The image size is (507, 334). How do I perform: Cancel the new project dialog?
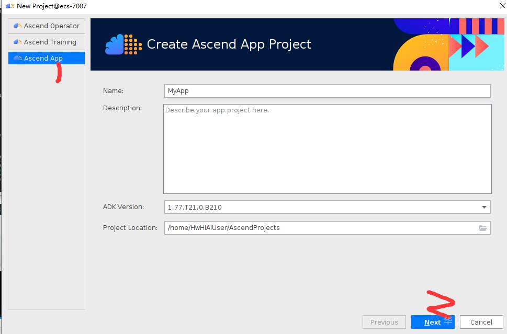(481, 322)
